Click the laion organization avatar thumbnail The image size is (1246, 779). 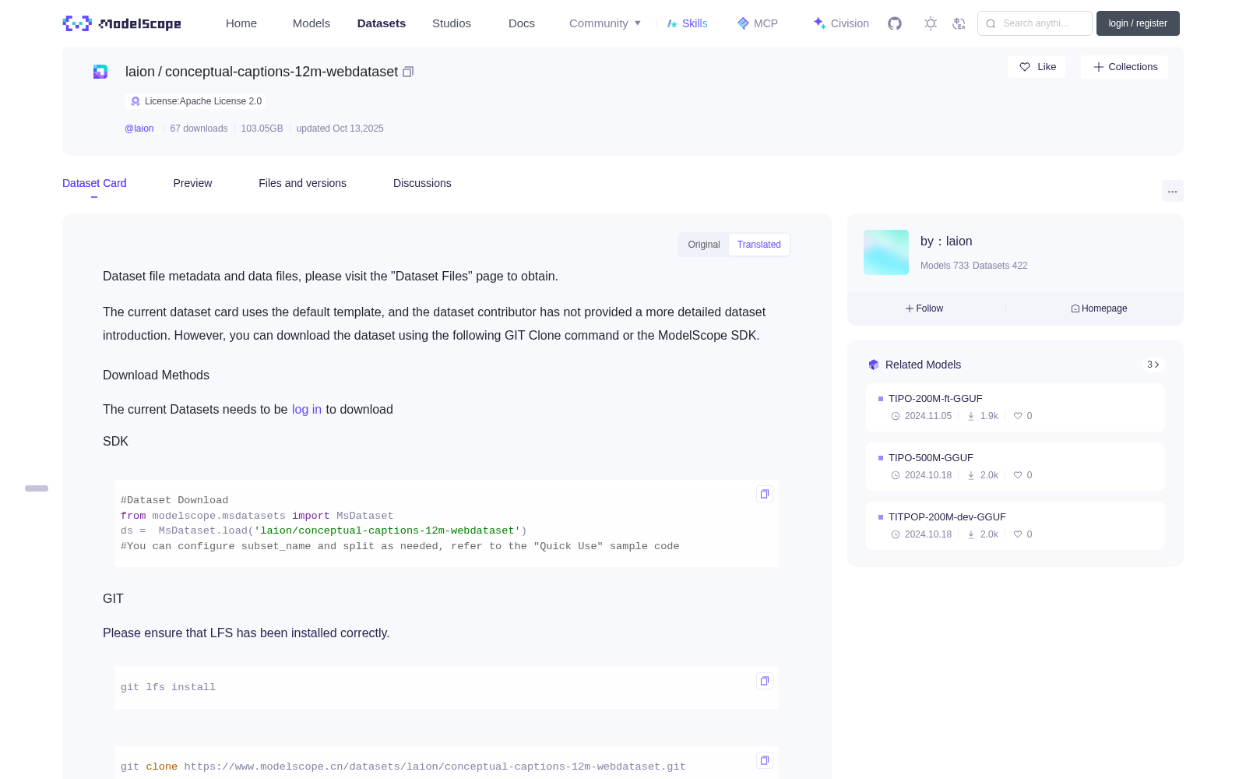click(886, 252)
